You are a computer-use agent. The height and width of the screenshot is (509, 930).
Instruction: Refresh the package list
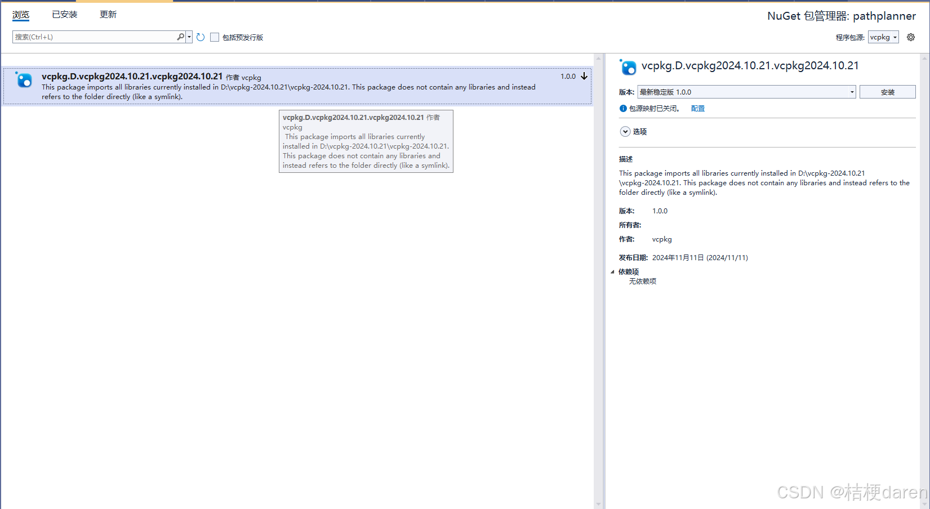coord(201,37)
